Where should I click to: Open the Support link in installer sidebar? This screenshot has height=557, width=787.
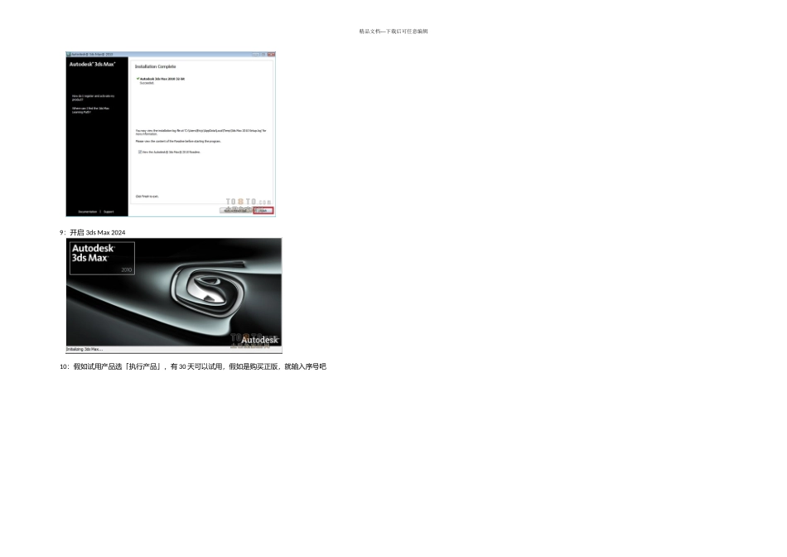109,212
